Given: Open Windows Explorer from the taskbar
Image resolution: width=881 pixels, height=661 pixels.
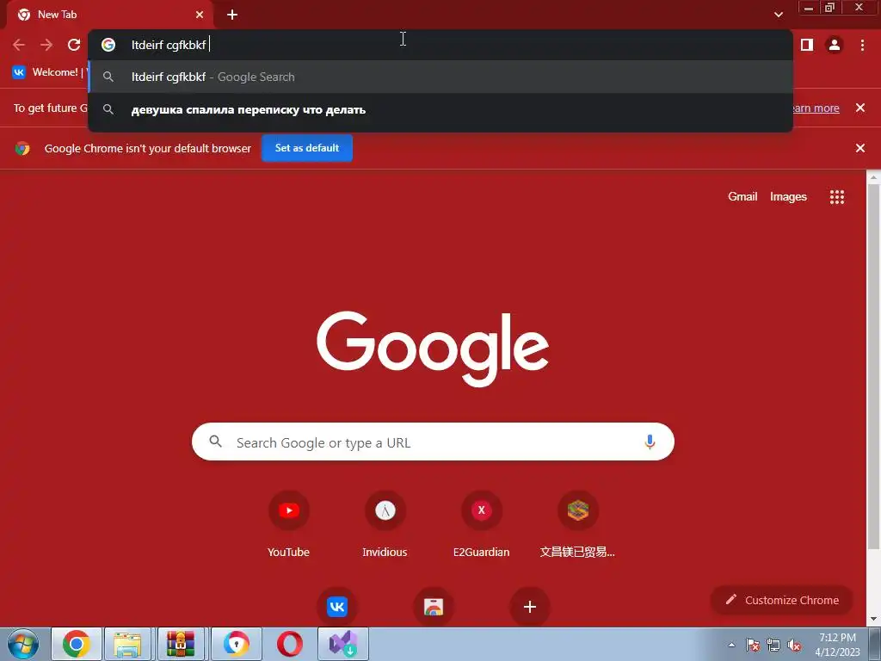Looking at the screenshot, I should click(x=127, y=644).
